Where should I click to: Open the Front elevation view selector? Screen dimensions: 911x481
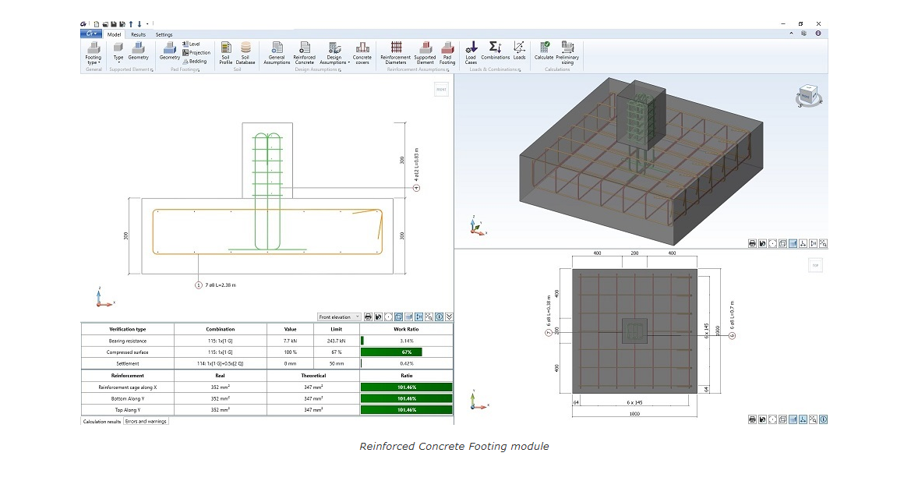pyautogui.click(x=341, y=317)
